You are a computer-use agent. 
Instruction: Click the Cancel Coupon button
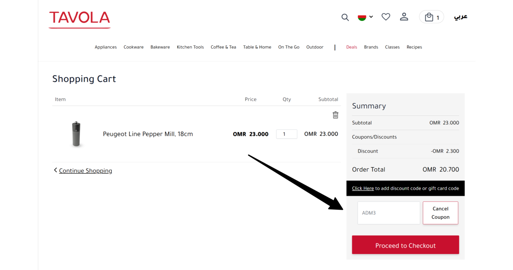coord(441,213)
